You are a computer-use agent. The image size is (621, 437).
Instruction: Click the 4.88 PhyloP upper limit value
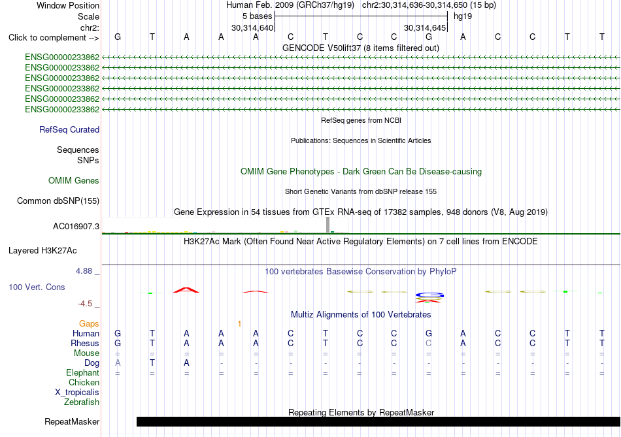click(84, 271)
